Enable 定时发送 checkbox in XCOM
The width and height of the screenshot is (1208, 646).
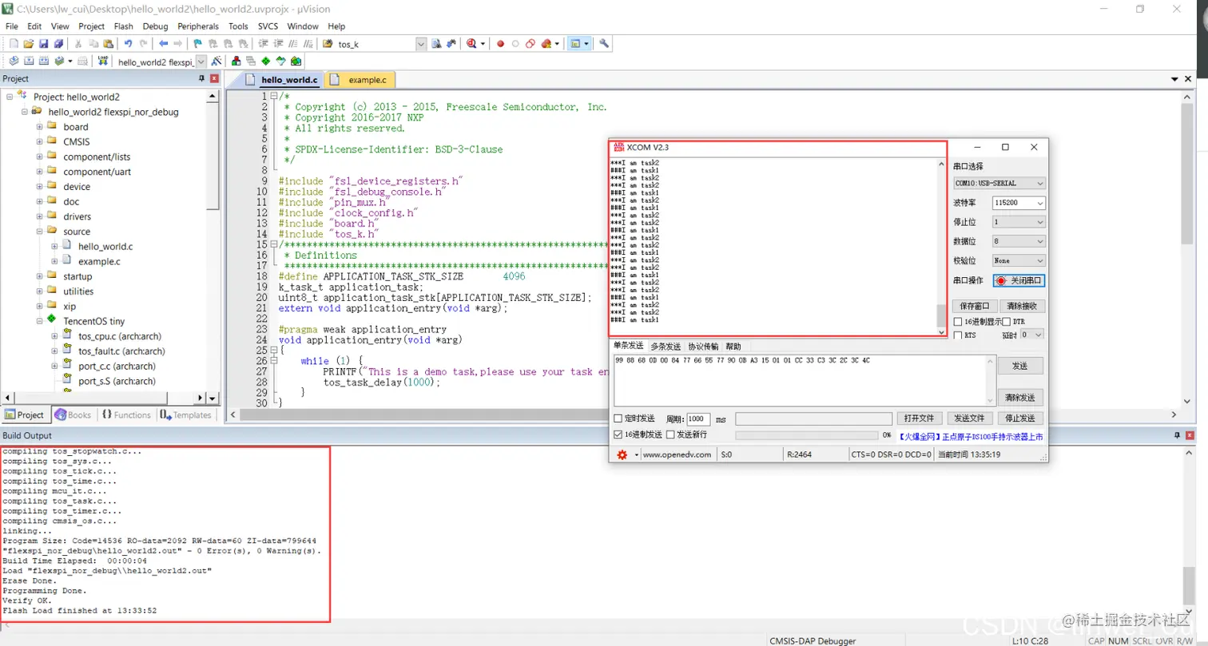point(618,418)
